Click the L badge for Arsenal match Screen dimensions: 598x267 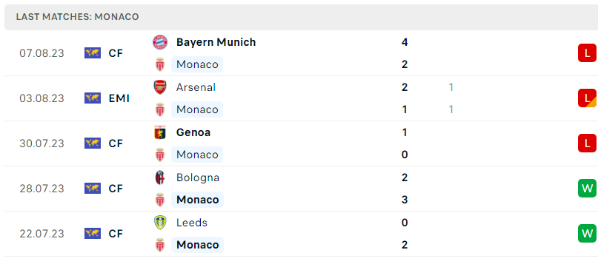587,98
